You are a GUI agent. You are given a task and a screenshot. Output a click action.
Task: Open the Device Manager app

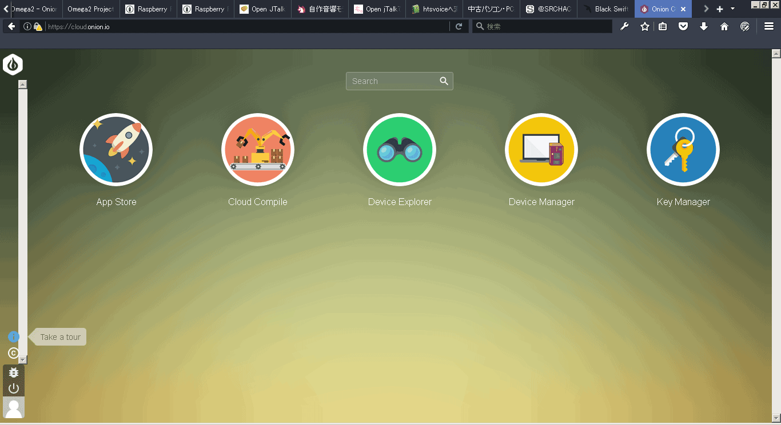coord(541,150)
